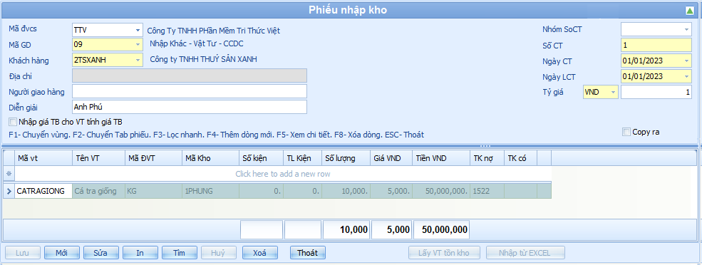Collapse the form header with the green arrow
Image resolution: width=702 pixels, height=265 pixels.
click(x=690, y=11)
